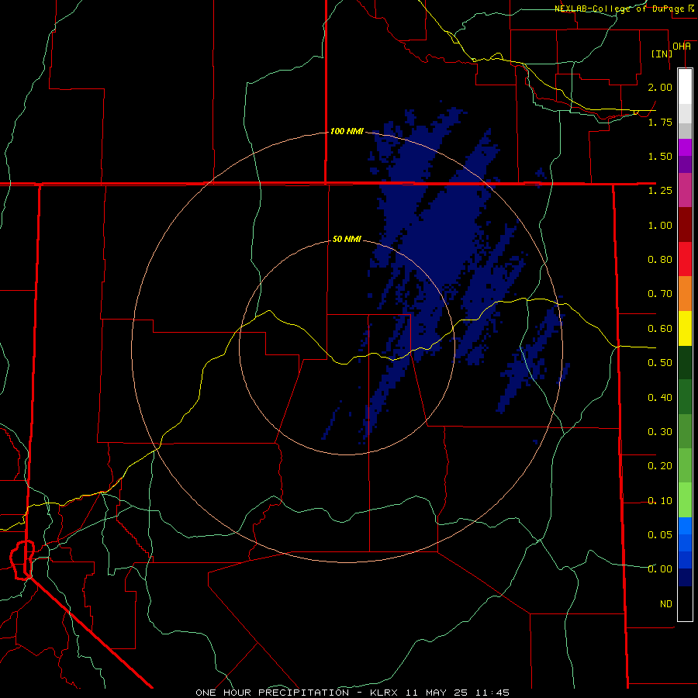
Task: Click the 50 NMI range ring label
Action: (x=347, y=239)
